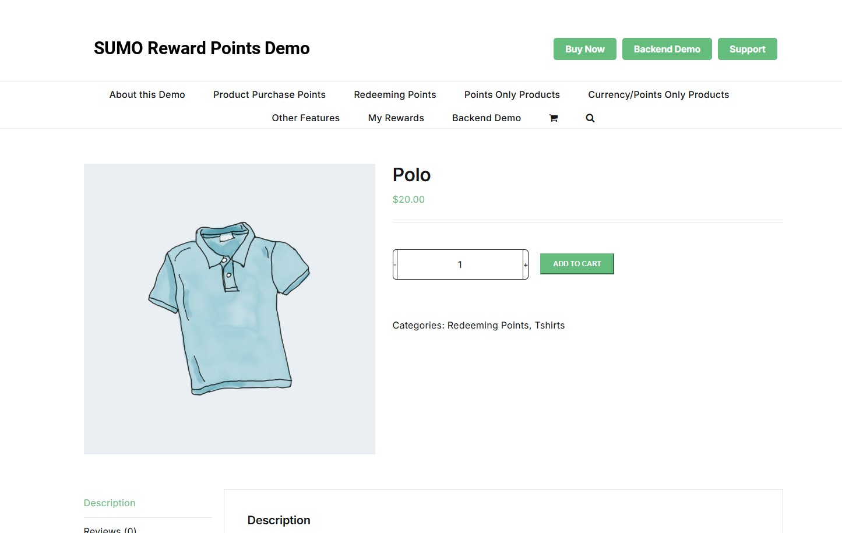This screenshot has height=533, width=842.
Task: Navigate to About this Demo
Action: pos(147,94)
